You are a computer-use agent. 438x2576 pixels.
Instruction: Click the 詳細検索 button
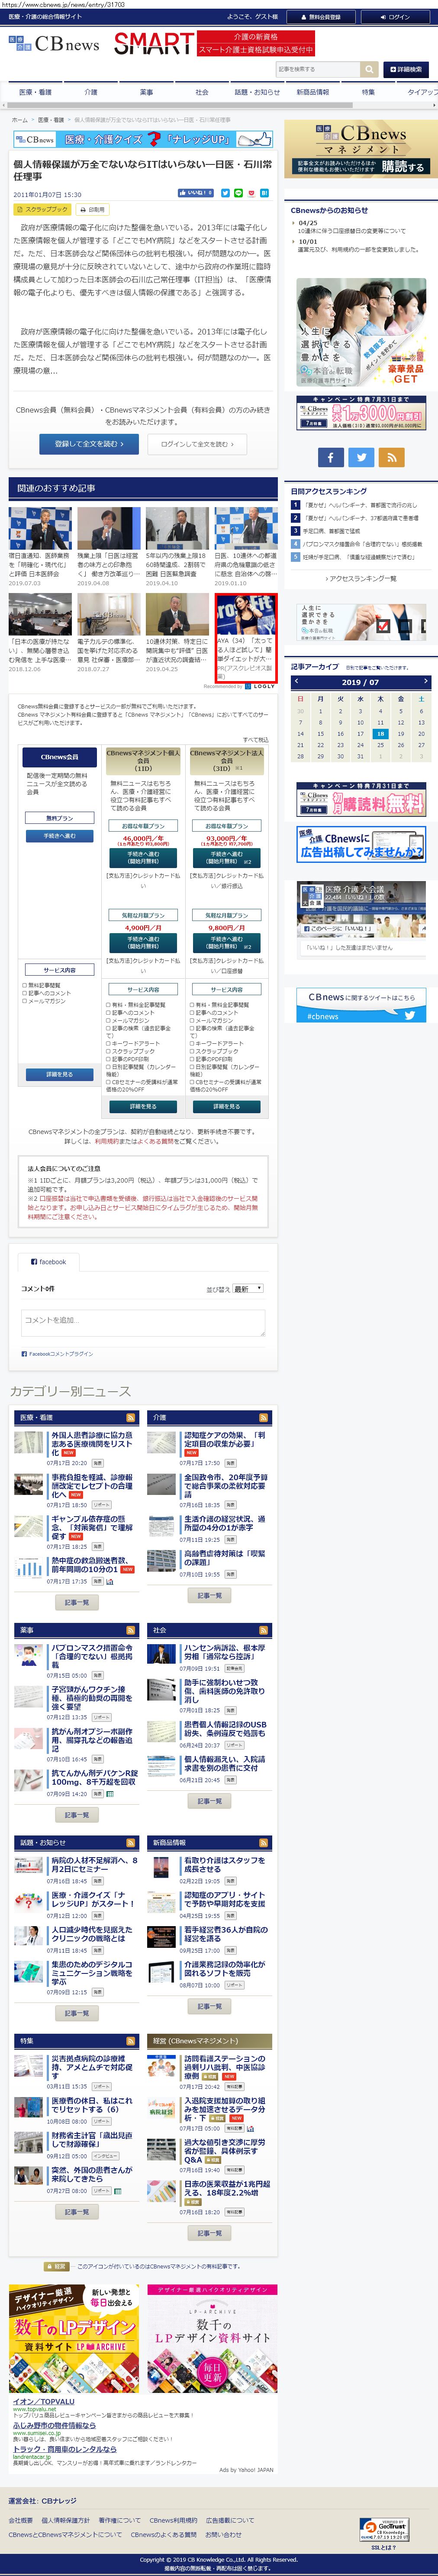(406, 69)
